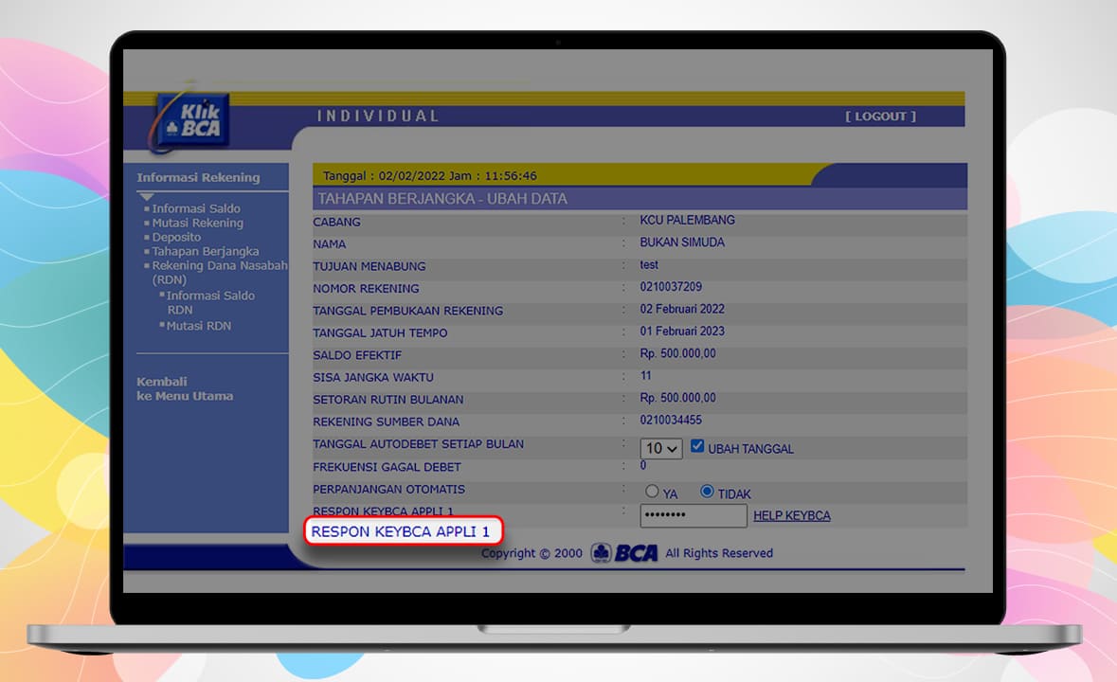The image size is (1117, 682).
Task: Go to Kembali ke Menu Utama
Action: pos(184,389)
